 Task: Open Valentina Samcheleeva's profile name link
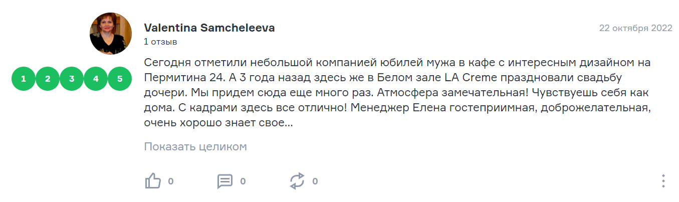tap(209, 28)
